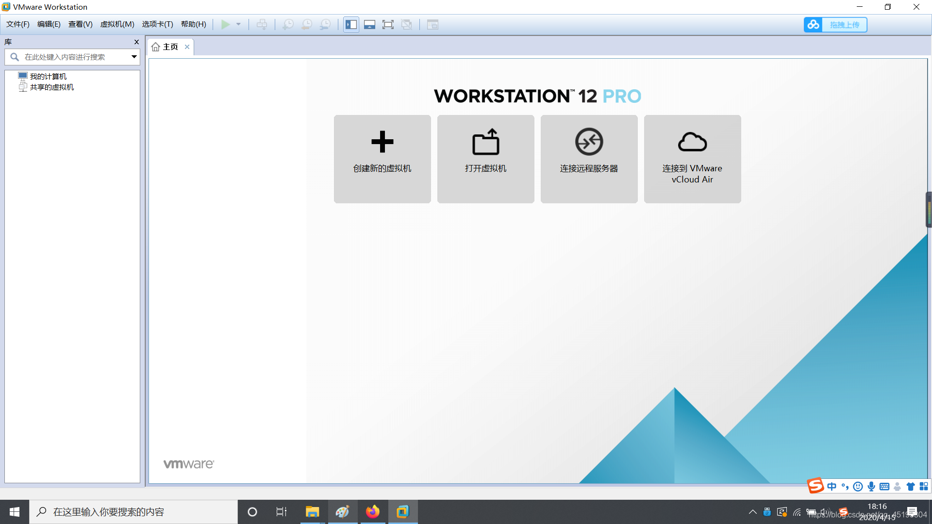
Task: Click the Sogou toolbox grid icon
Action: (x=924, y=486)
